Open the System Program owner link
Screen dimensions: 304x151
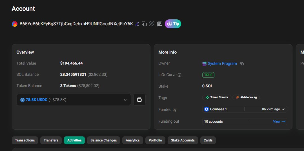click(x=222, y=63)
